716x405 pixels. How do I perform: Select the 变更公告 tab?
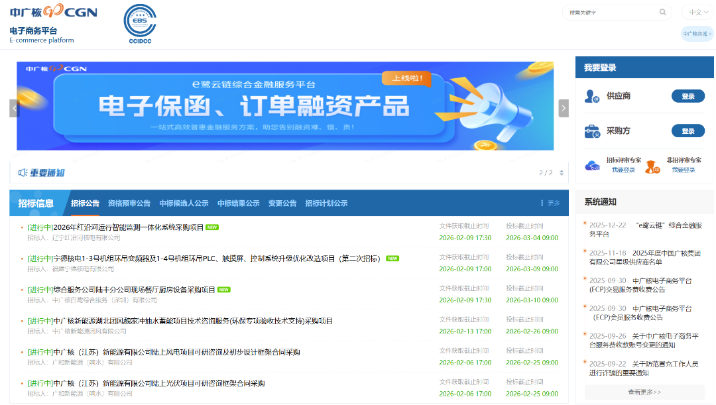click(282, 203)
